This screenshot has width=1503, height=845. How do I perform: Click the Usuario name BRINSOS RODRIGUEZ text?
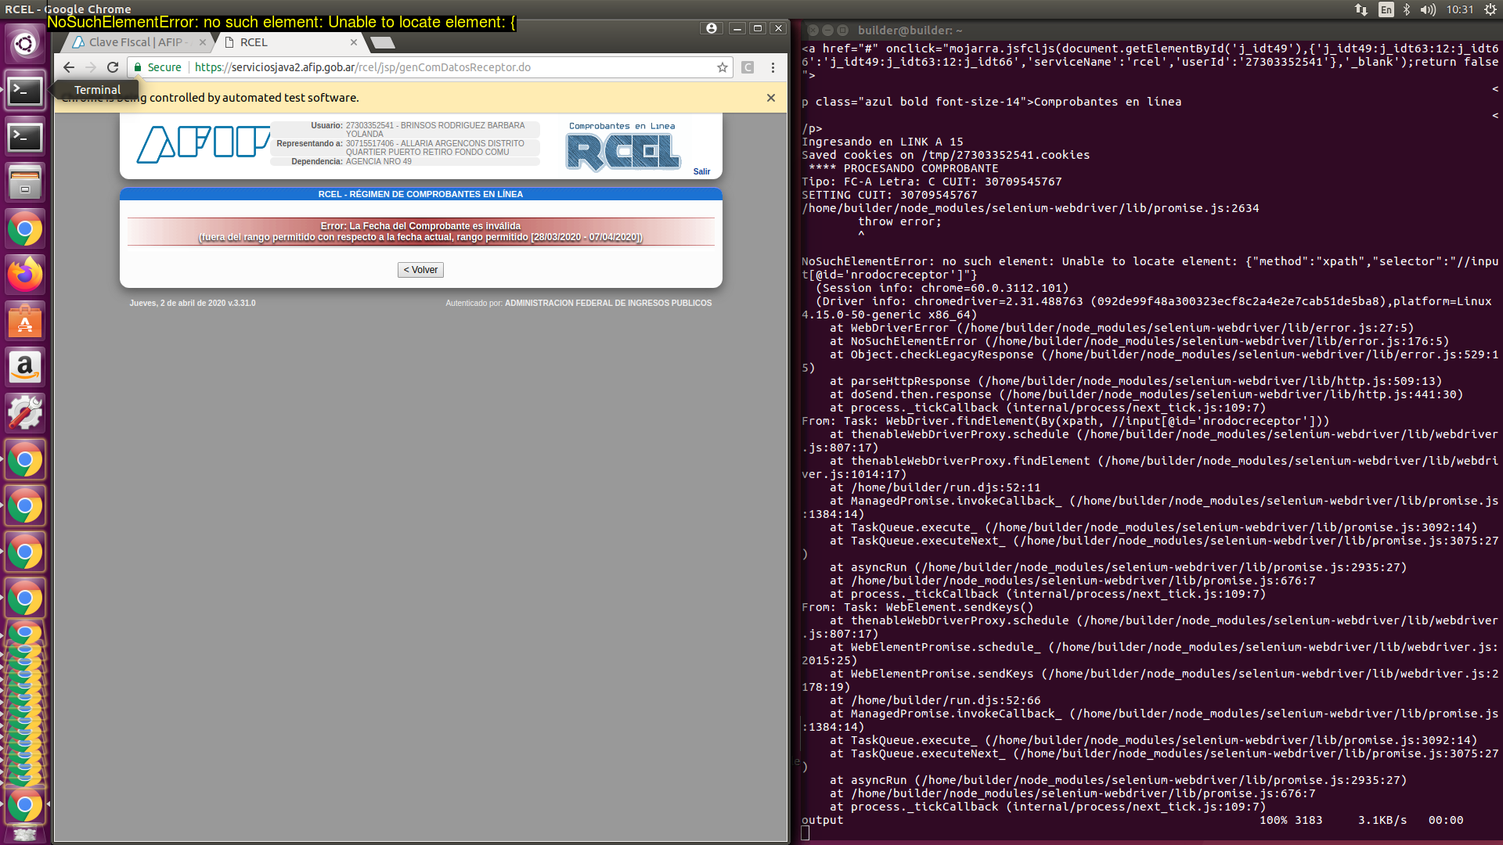(435, 129)
